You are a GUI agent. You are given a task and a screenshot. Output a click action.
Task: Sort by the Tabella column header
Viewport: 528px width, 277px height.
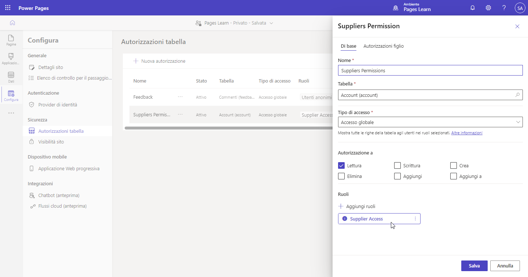[226, 81]
